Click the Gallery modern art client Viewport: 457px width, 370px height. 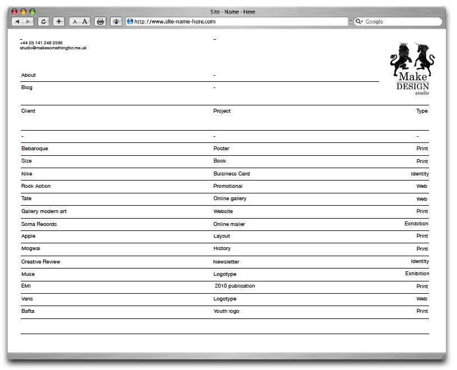[x=44, y=211]
